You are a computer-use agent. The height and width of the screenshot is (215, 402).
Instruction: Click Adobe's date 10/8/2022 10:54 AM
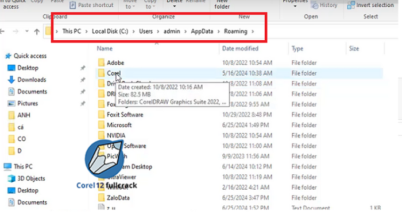point(247,62)
